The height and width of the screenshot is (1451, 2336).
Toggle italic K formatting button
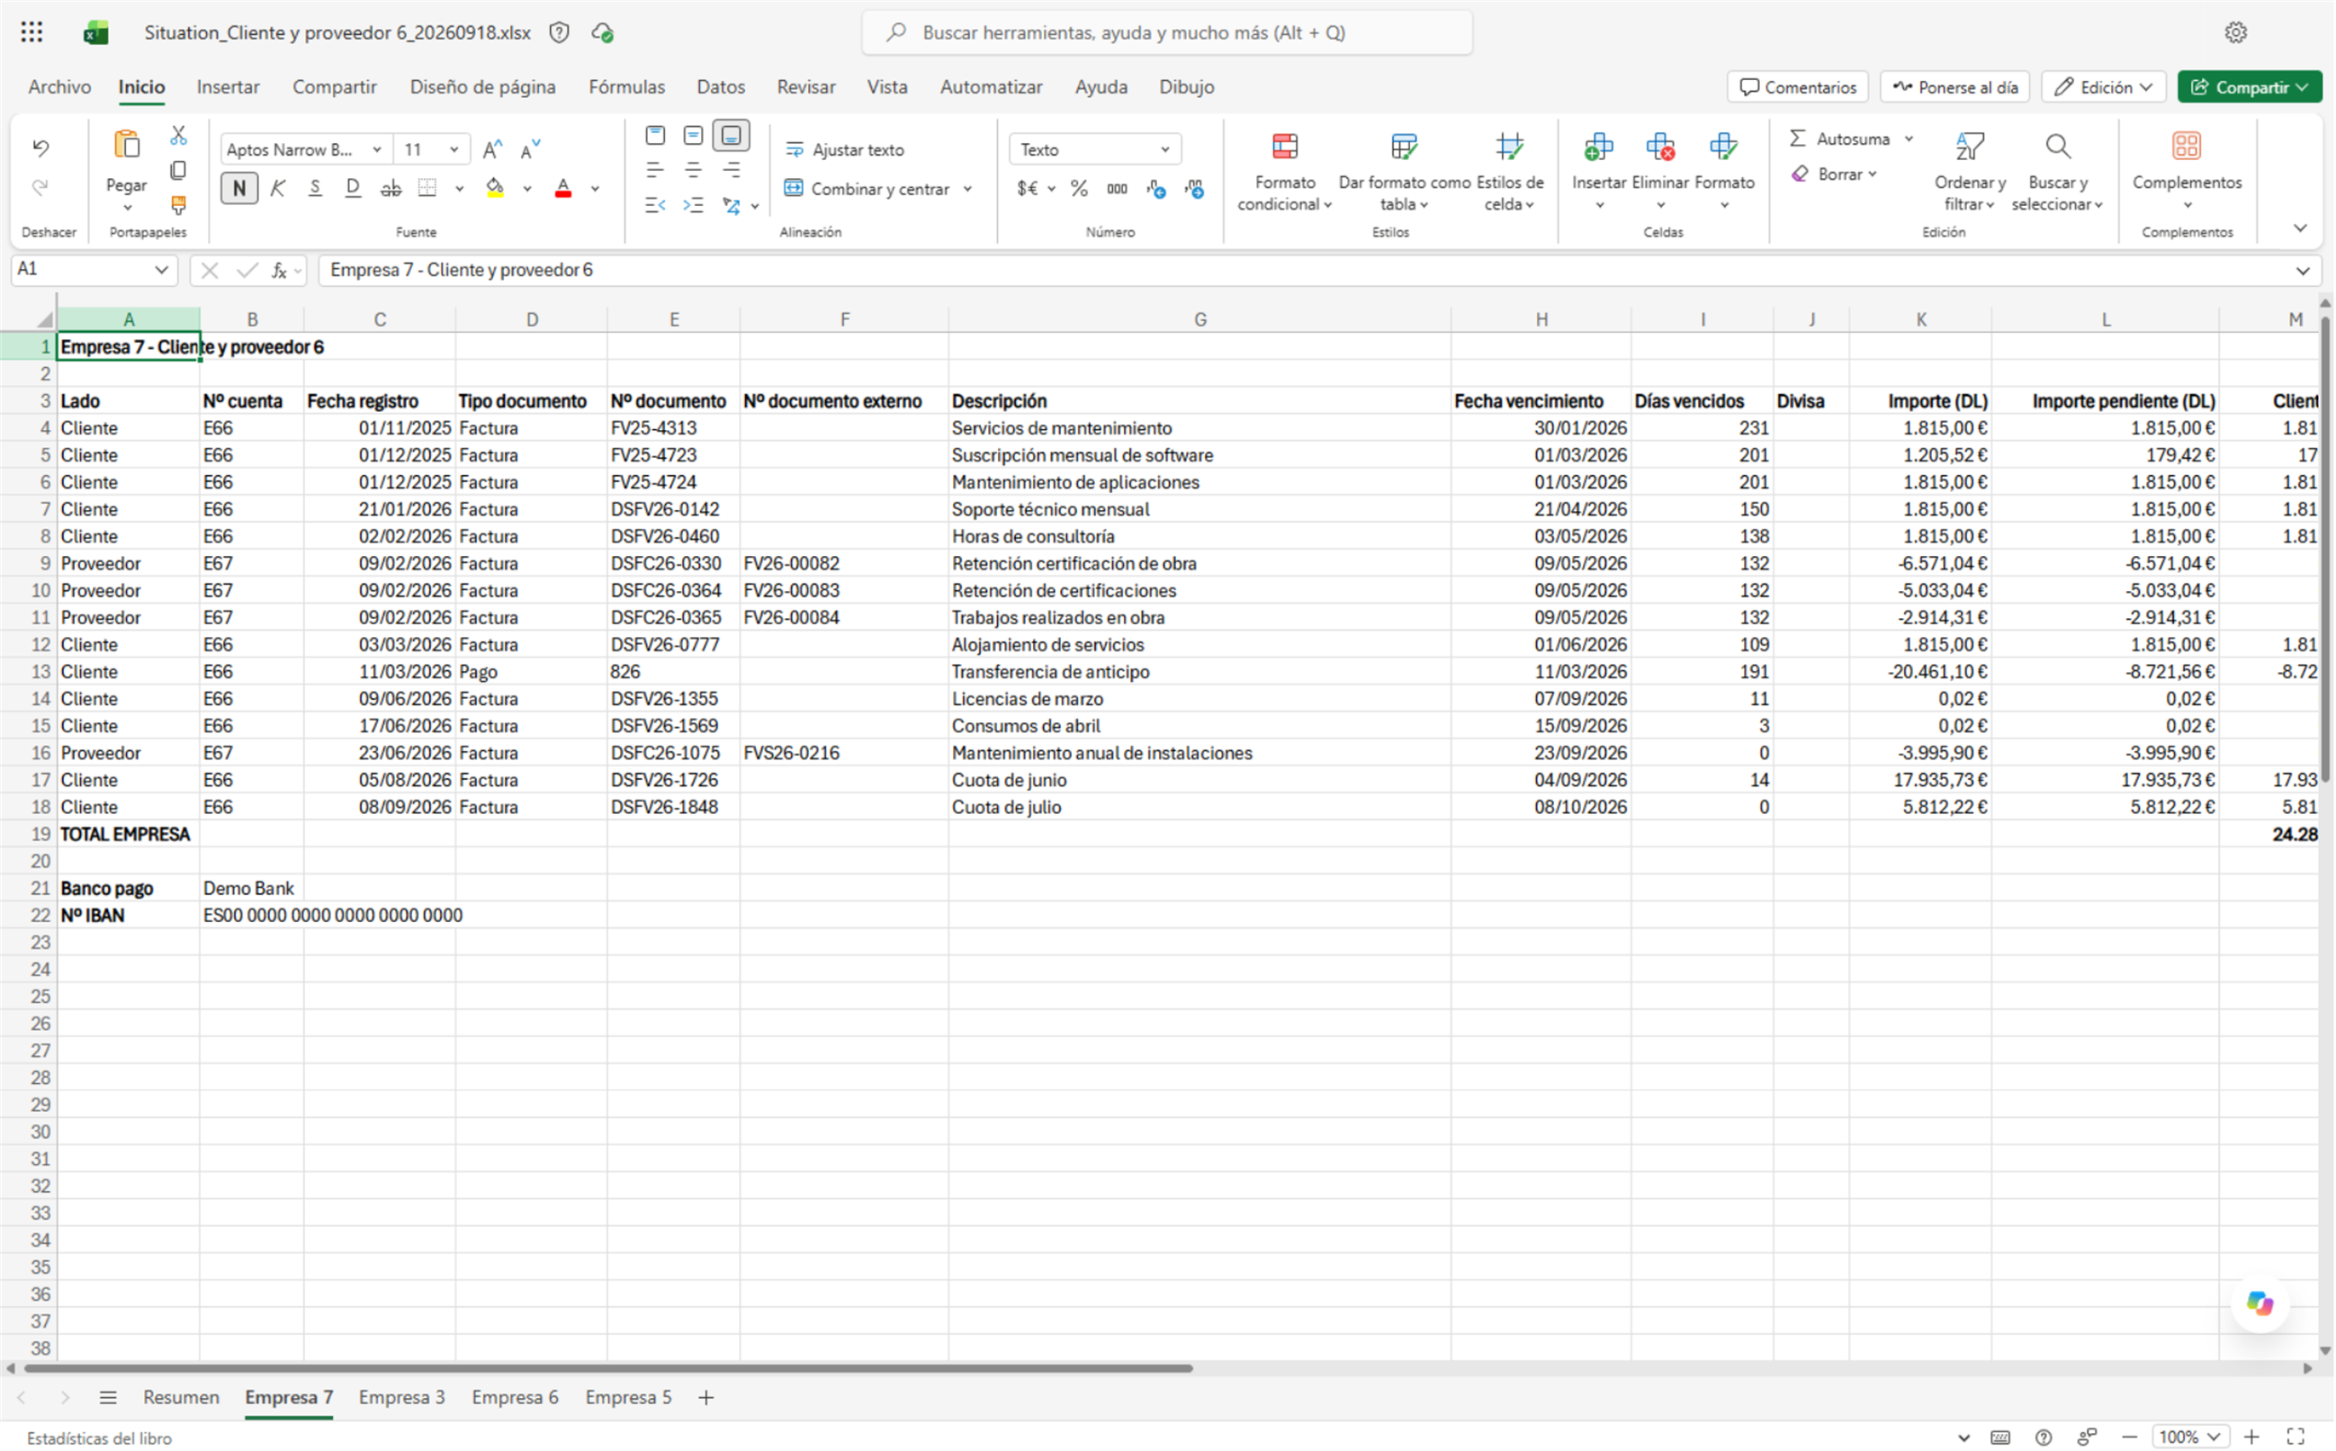(x=278, y=188)
